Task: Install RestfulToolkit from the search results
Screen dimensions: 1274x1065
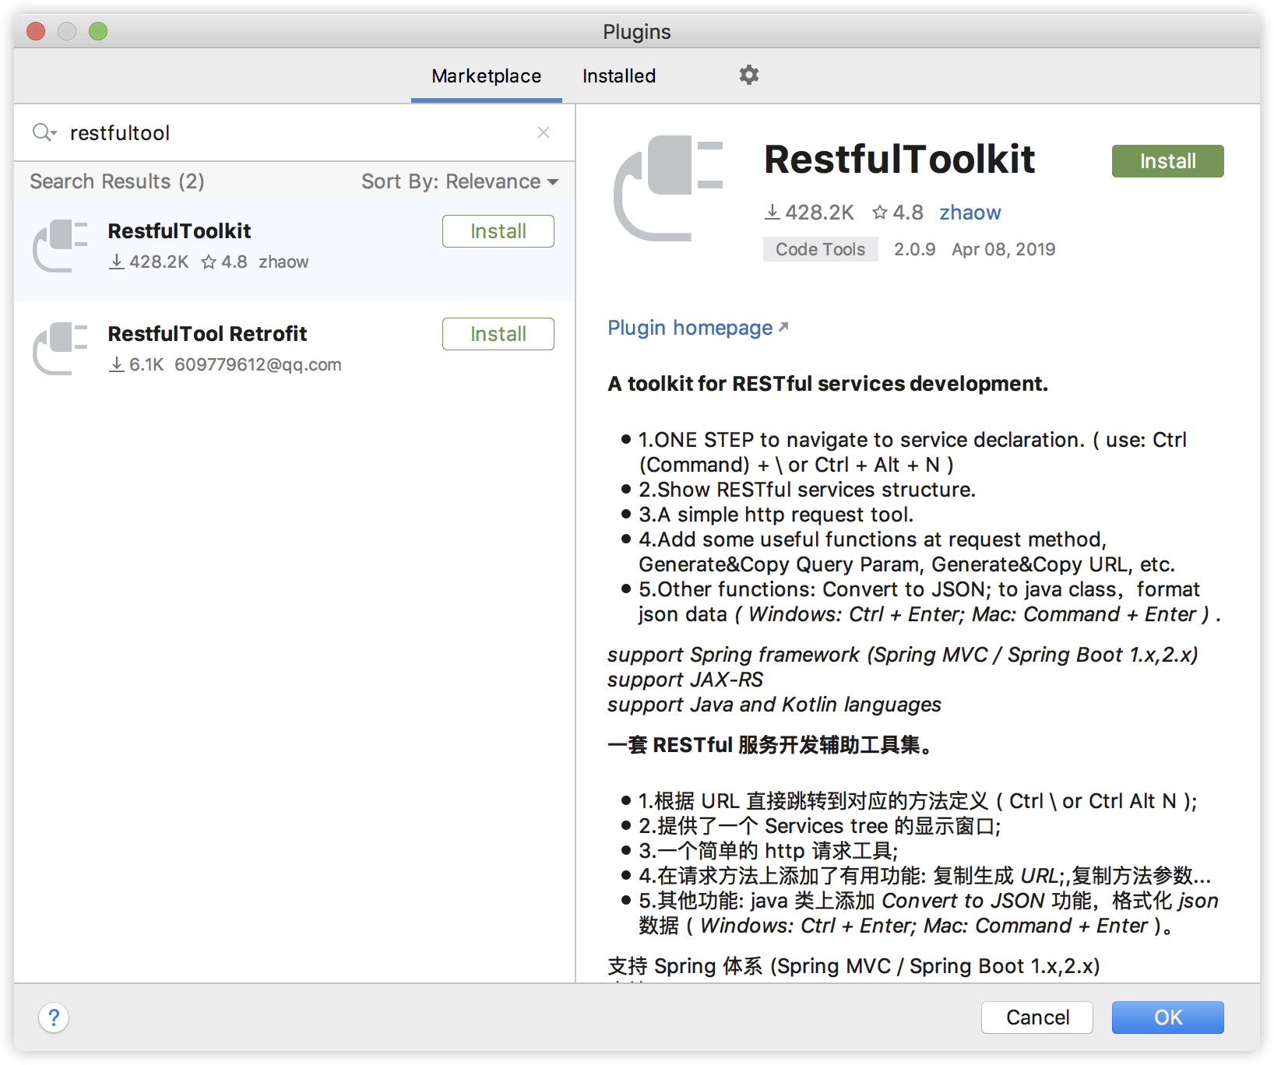Action: 498,231
